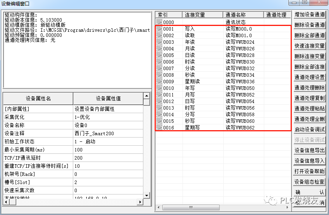Screen dimensions: 329x215
Task: Click 增加设备通道 button
Action: 310,14
